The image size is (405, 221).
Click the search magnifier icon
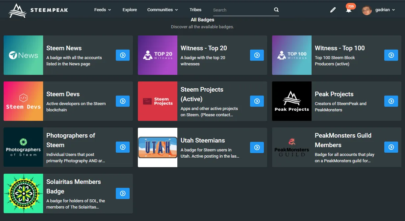(x=276, y=10)
